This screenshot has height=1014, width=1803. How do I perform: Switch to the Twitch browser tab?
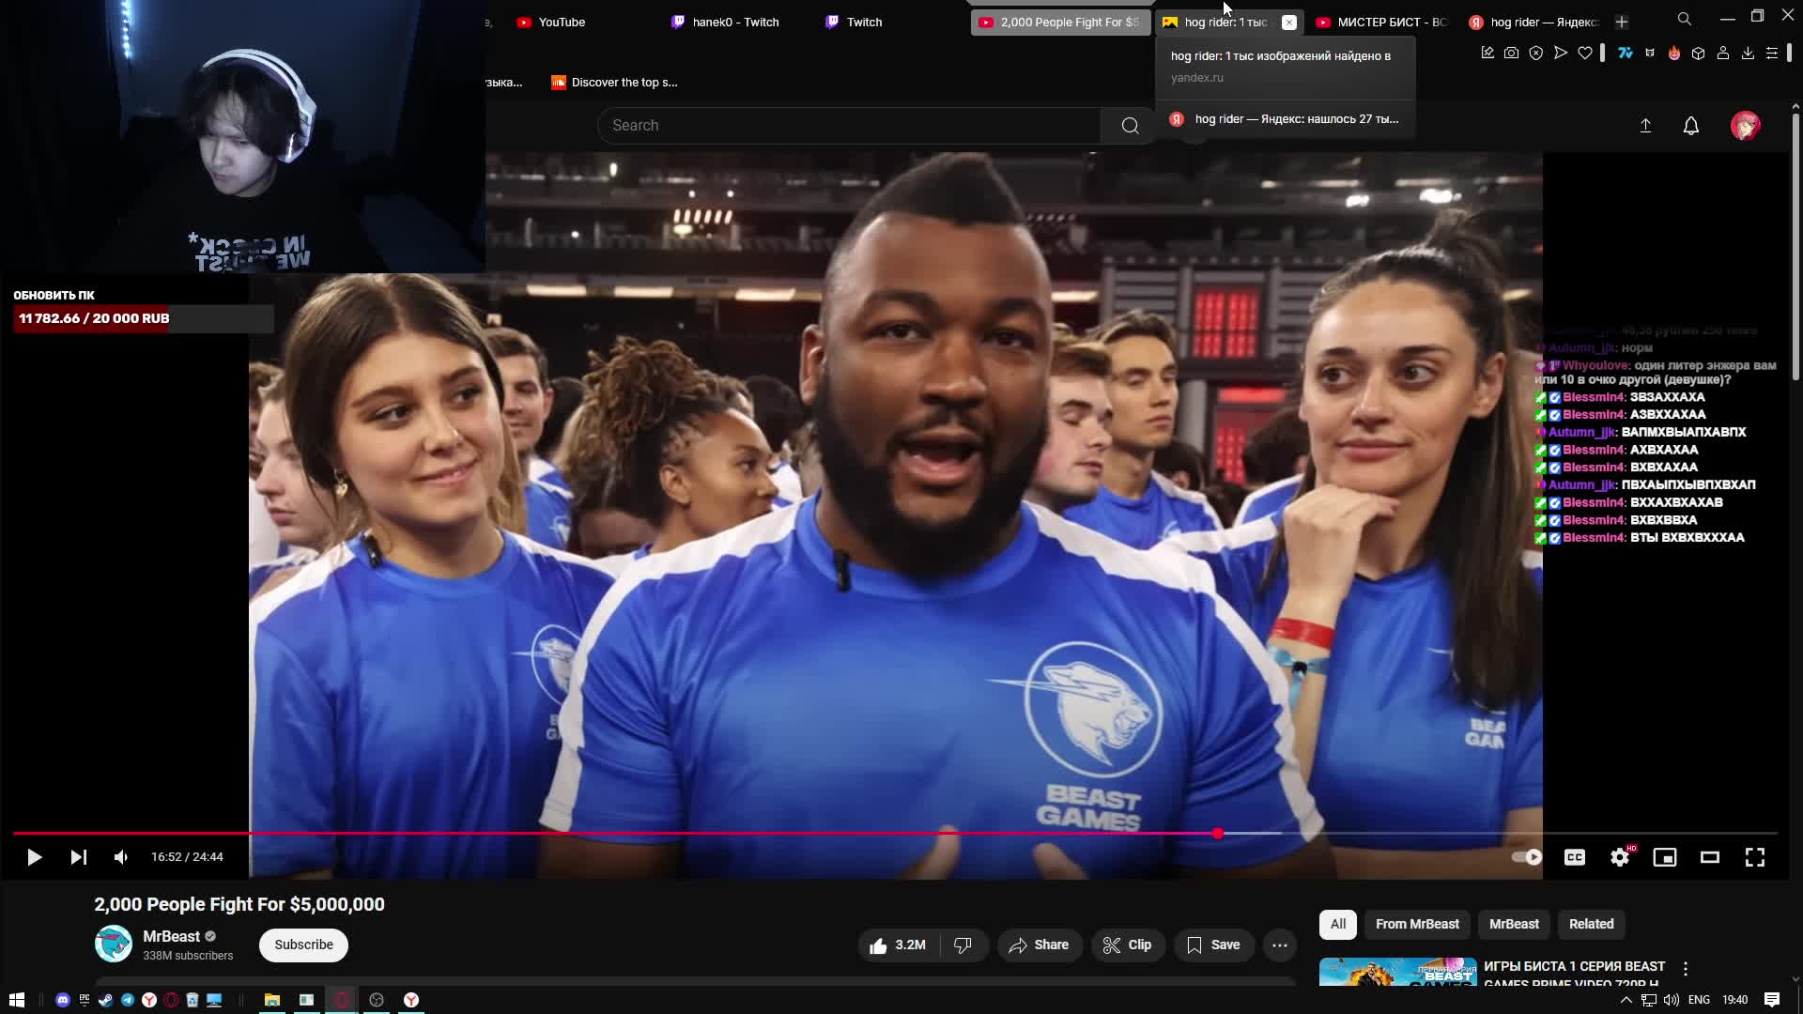(864, 23)
